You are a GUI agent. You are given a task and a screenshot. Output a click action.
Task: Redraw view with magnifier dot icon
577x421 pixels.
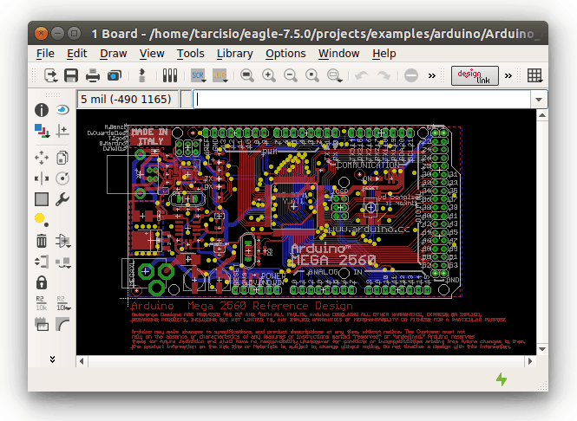[x=312, y=75]
